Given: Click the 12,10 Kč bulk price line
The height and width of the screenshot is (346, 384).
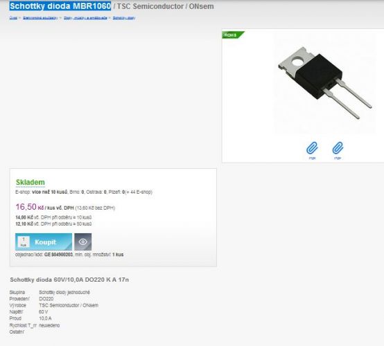Looking at the screenshot, I should coord(53,224).
